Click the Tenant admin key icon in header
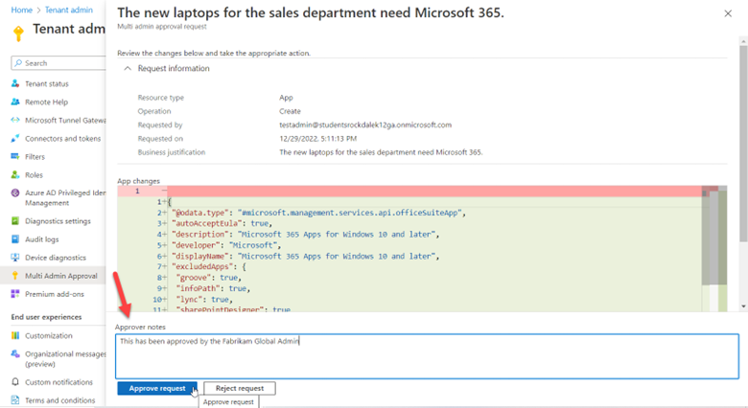This screenshot has width=748, height=408. (x=18, y=34)
